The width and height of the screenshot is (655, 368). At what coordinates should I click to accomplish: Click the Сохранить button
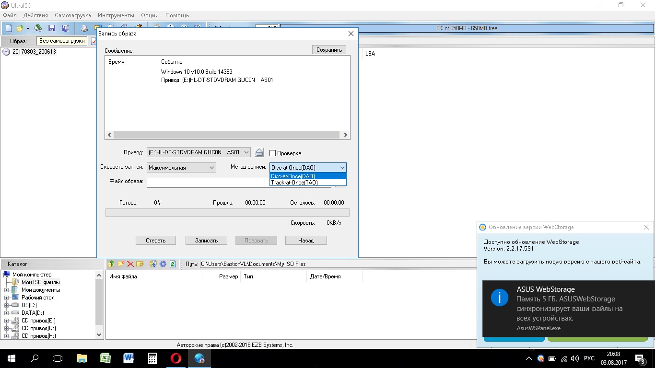(x=329, y=50)
